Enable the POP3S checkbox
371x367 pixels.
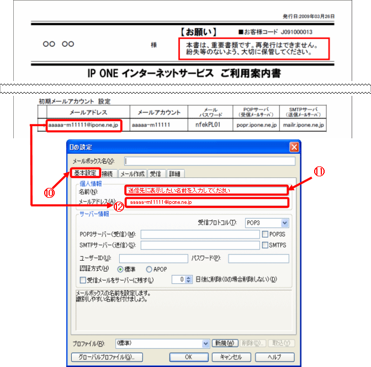264,234
